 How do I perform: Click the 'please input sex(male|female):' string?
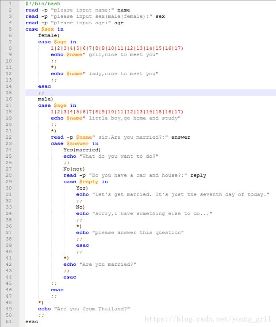pos(101,16)
